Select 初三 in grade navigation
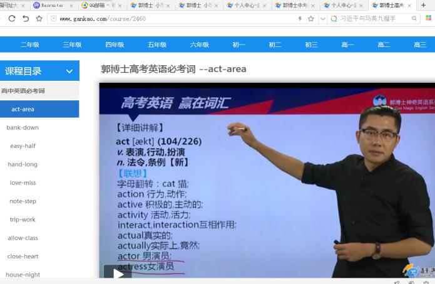Image resolution: width=435 pixels, height=284 pixels. click(311, 45)
